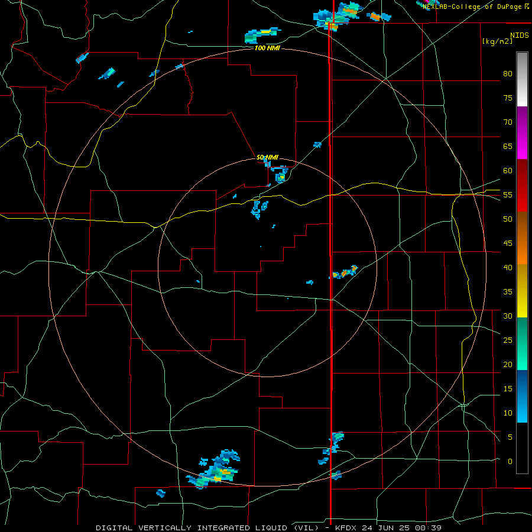Select the 50 value on the scale

[x=508, y=219]
